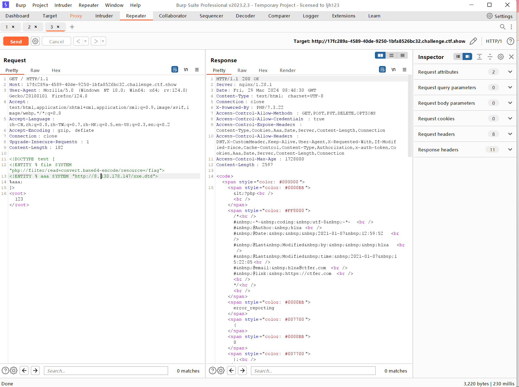
Task: Close Repeater tab 1
Action: point(13,27)
